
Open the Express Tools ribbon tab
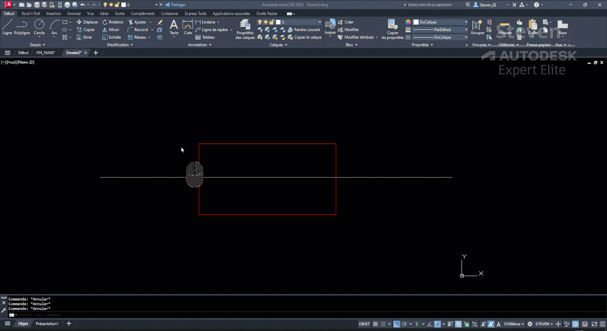tap(195, 14)
